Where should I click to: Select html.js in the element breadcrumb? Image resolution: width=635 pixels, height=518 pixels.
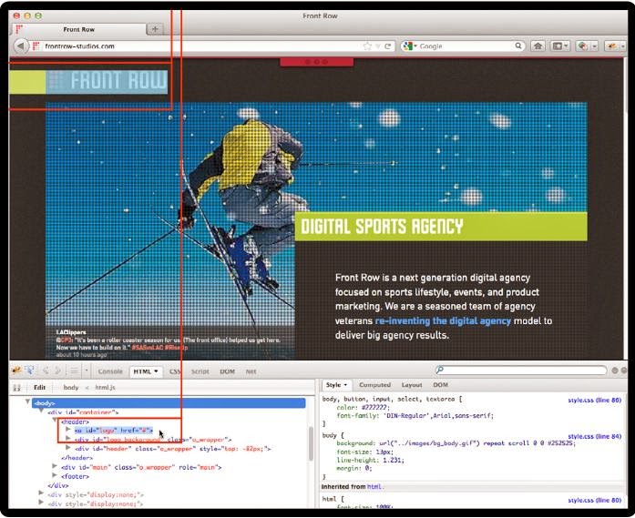[x=105, y=387]
